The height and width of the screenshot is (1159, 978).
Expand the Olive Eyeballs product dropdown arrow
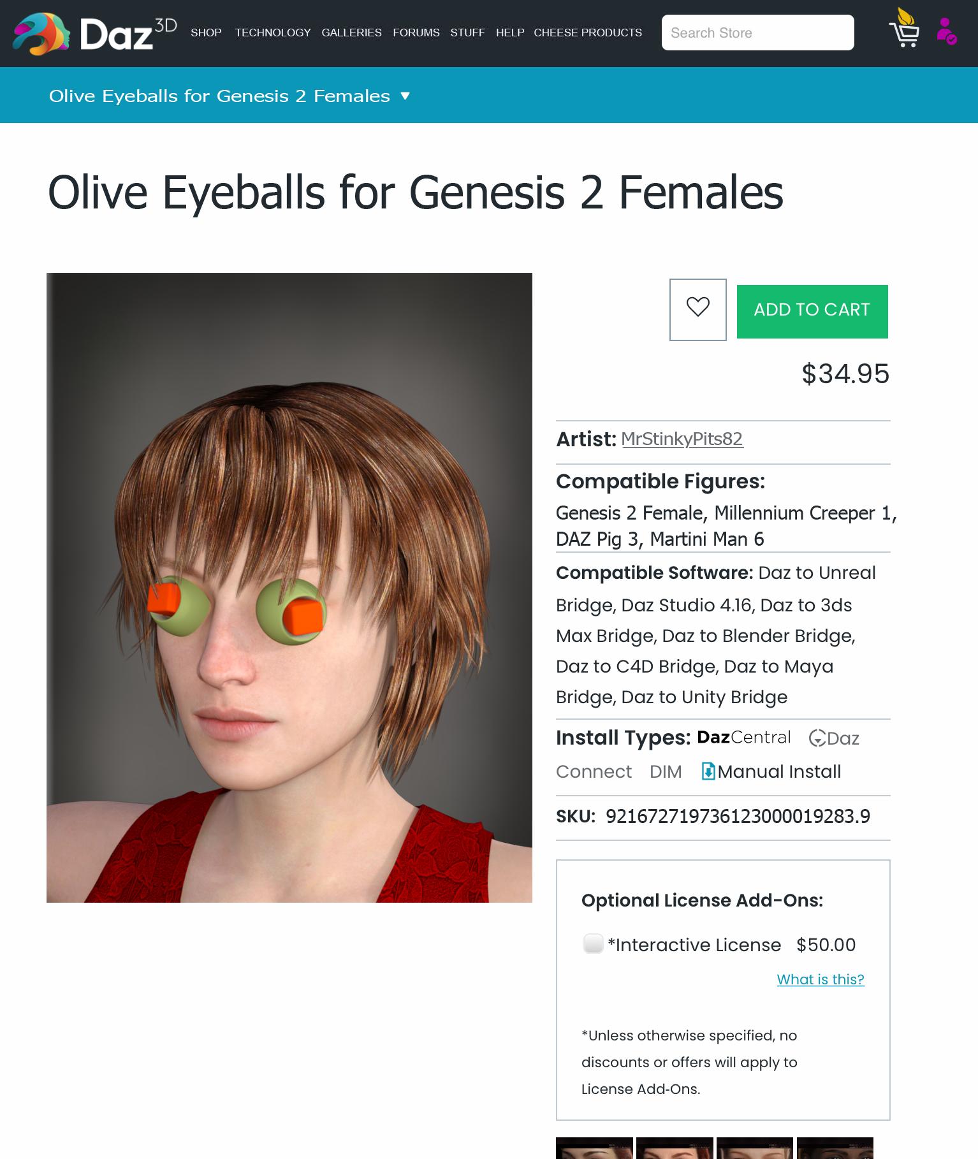coord(405,96)
